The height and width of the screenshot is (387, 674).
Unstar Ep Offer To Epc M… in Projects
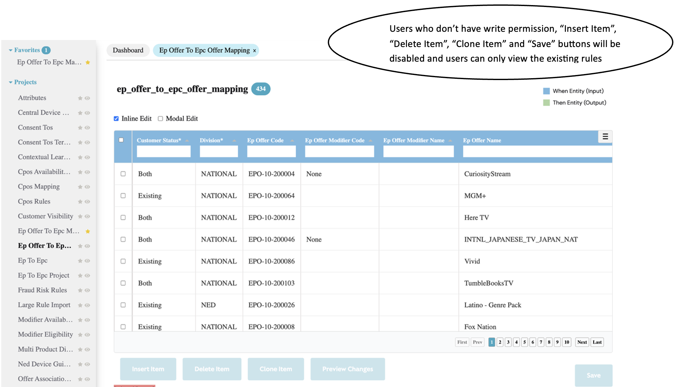[x=88, y=231]
